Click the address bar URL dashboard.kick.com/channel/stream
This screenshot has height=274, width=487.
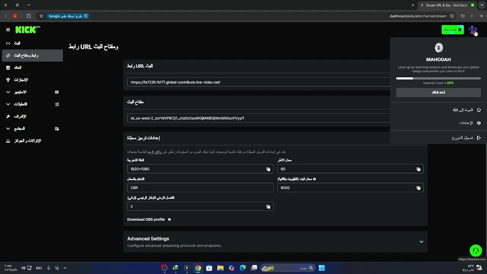pyautogui.click(x=418, y=16)
